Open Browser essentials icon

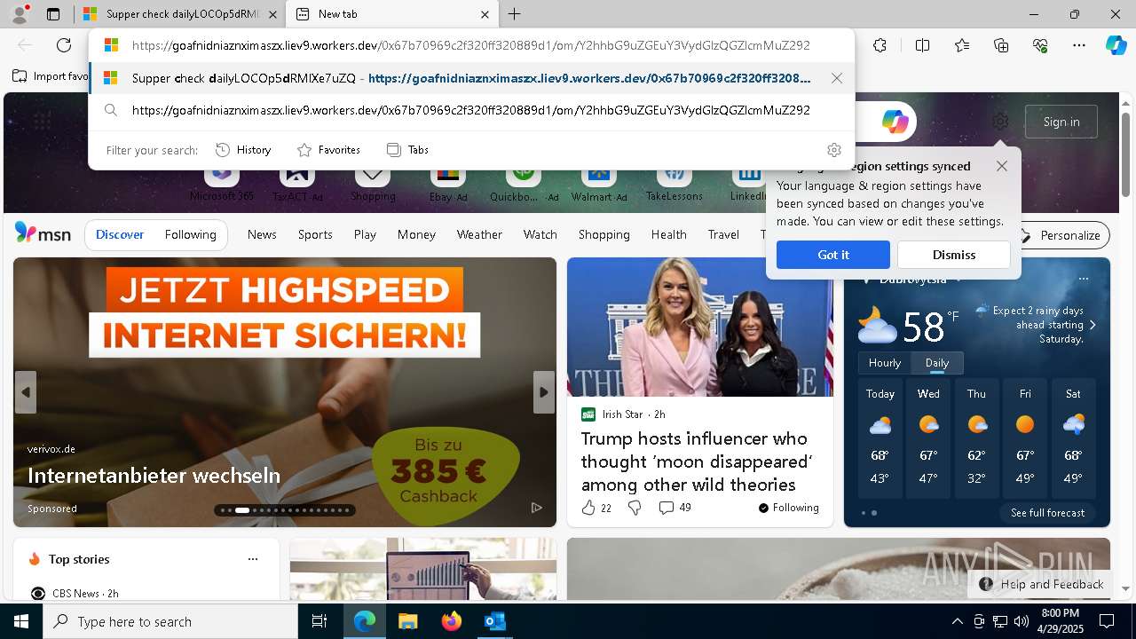pos(1040,45)
